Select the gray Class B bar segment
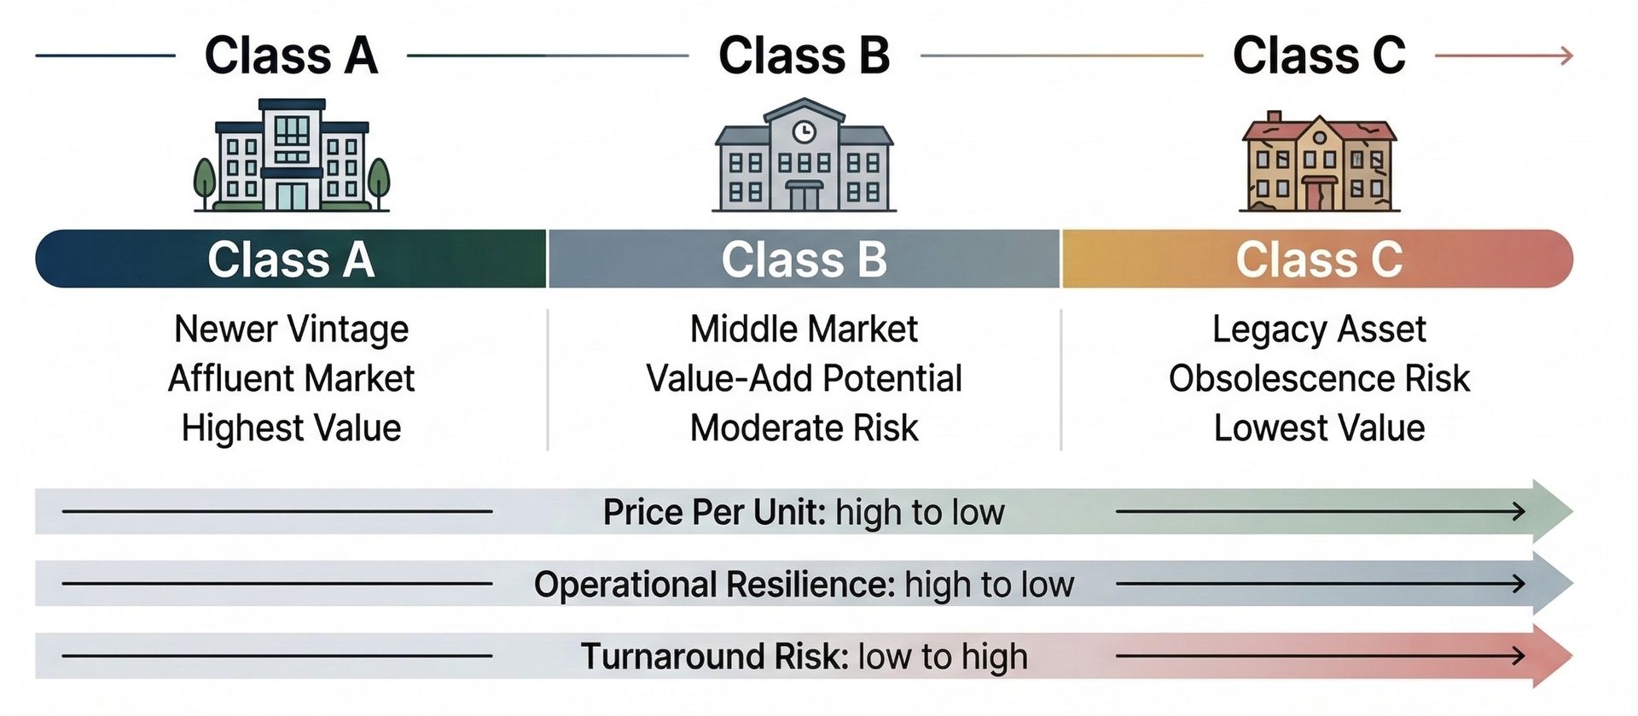The image size is (1638, 716). pyautogui.click(x=804, y=259)
